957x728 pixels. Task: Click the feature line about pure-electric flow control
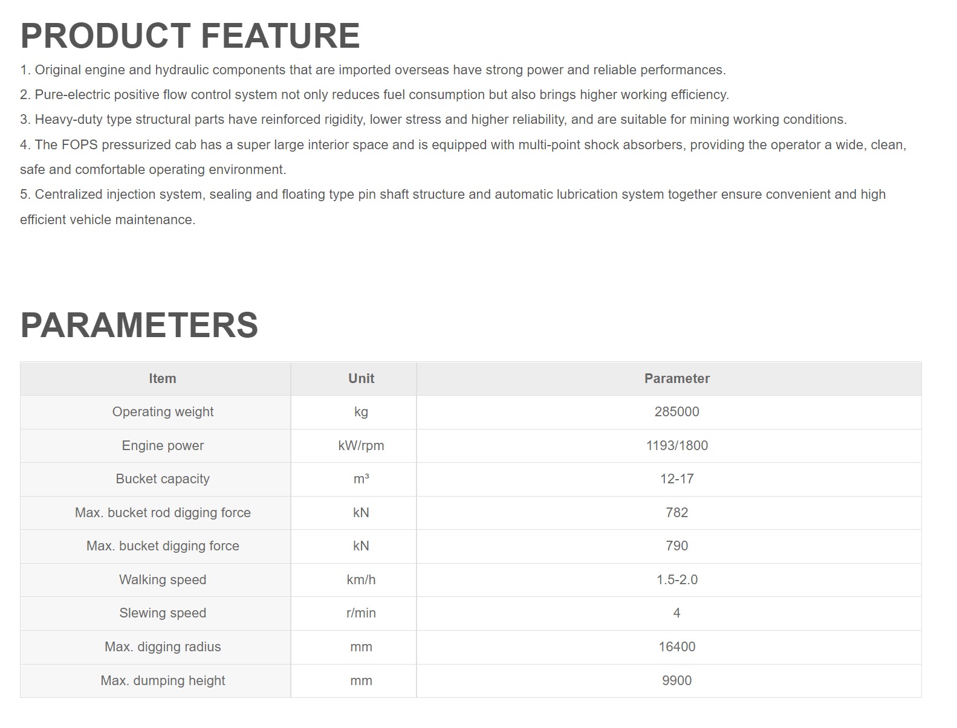(x=374, y=95)
